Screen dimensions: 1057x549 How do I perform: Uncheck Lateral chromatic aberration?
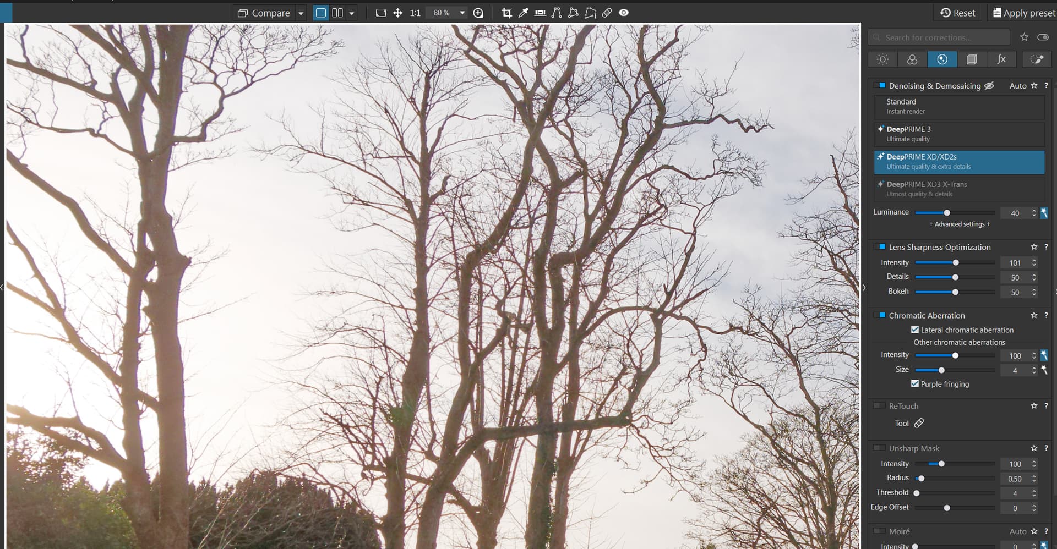pos(915,330)
